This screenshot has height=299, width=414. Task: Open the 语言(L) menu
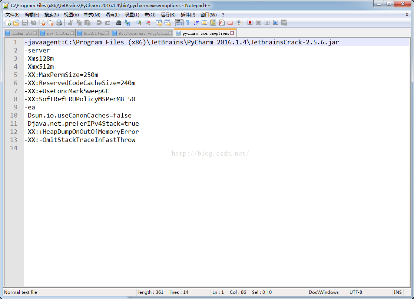click(112, 15)
